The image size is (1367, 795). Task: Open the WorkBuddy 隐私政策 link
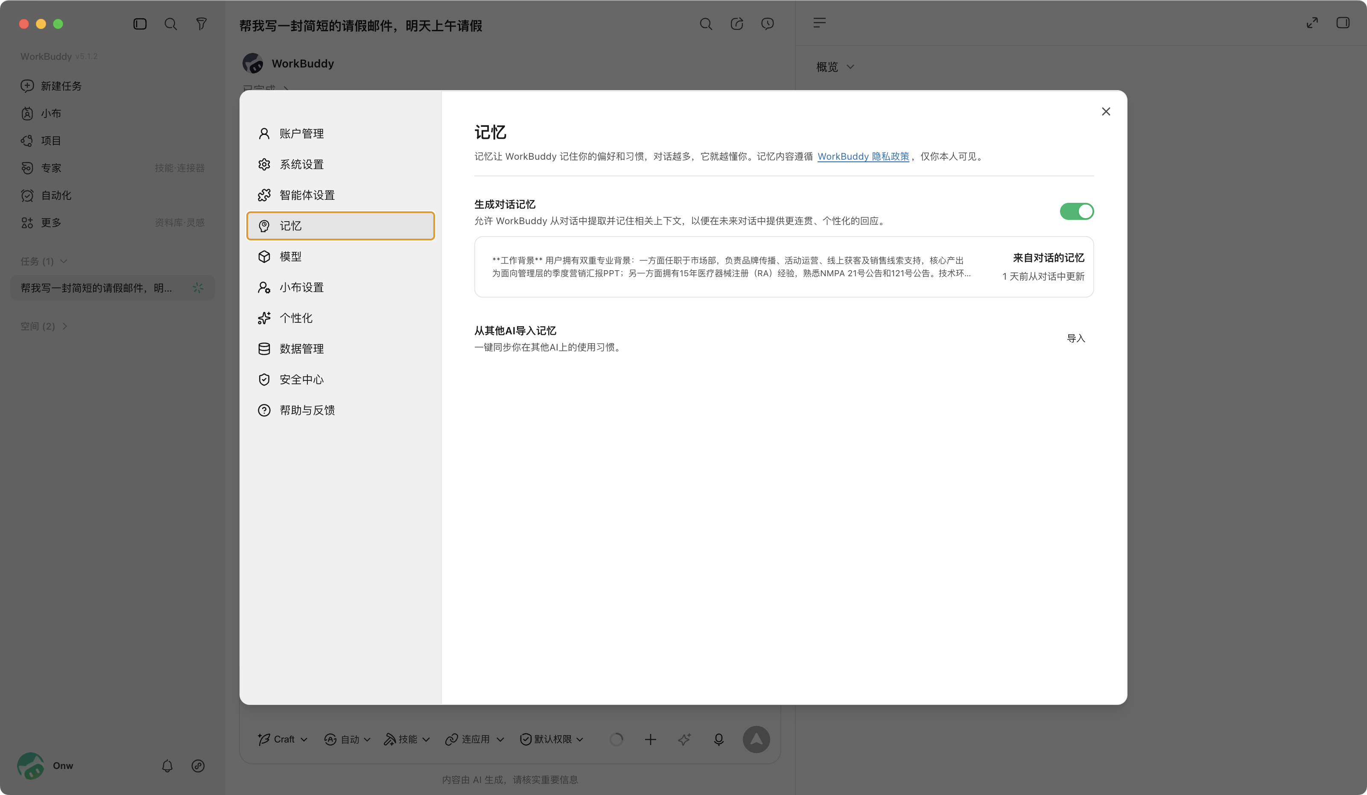click(863, 156)
